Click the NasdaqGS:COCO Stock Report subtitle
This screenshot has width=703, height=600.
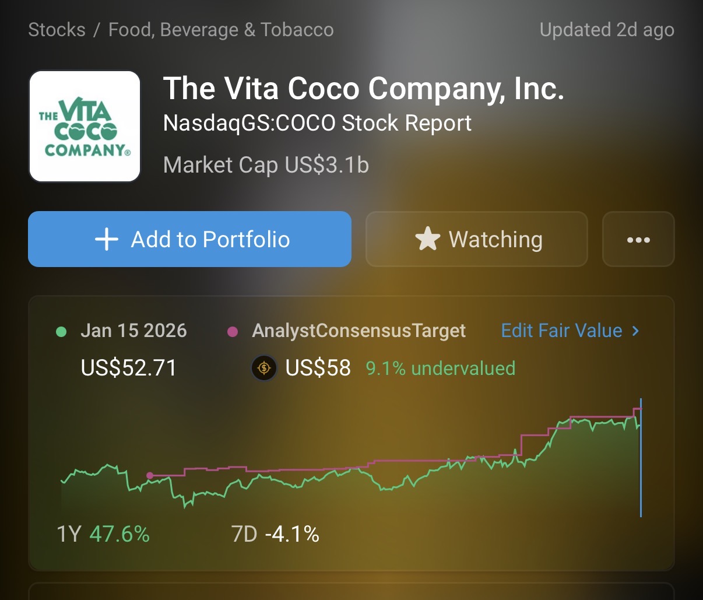coord(317,123)
